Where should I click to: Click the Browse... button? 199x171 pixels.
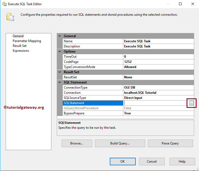pos(77,143)
